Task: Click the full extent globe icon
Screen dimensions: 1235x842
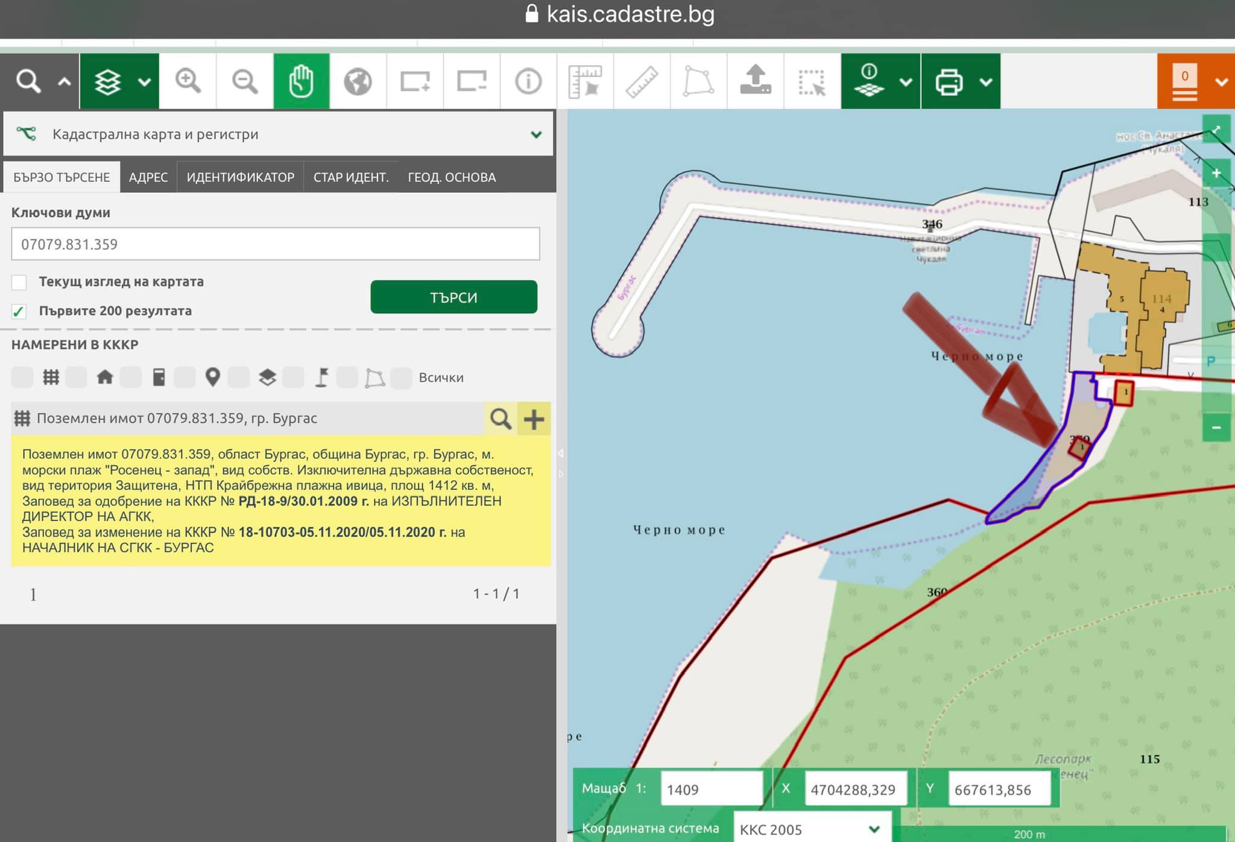Action: point(358,81)
